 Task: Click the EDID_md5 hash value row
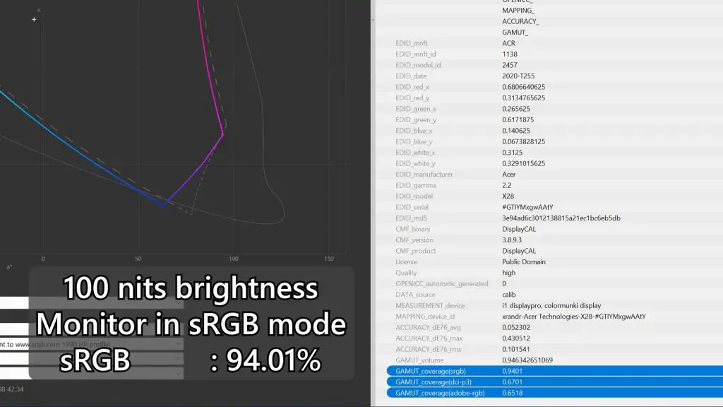[551, 218]
